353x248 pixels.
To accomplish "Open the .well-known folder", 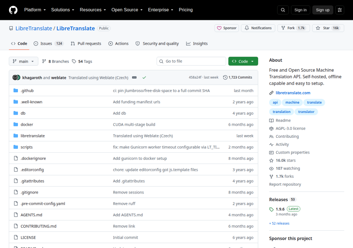I will pyautogui.click(x=31, y=102).
